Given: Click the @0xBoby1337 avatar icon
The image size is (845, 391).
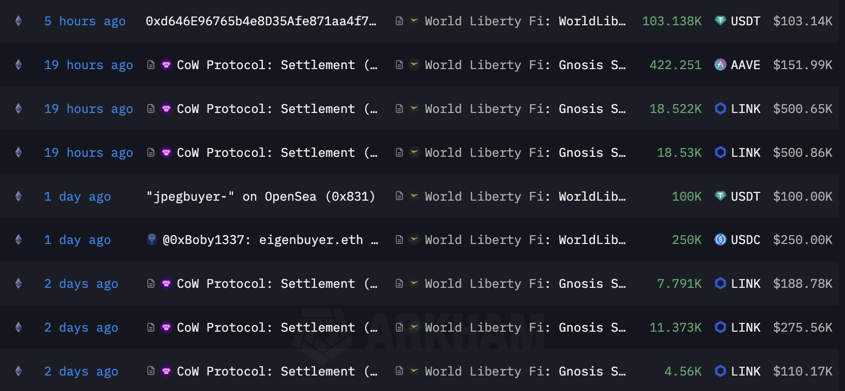Looking at the screenshot, I should pos(152,240).
